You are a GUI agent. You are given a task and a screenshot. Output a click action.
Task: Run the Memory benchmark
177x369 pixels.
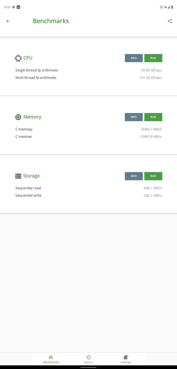point(153,117)
